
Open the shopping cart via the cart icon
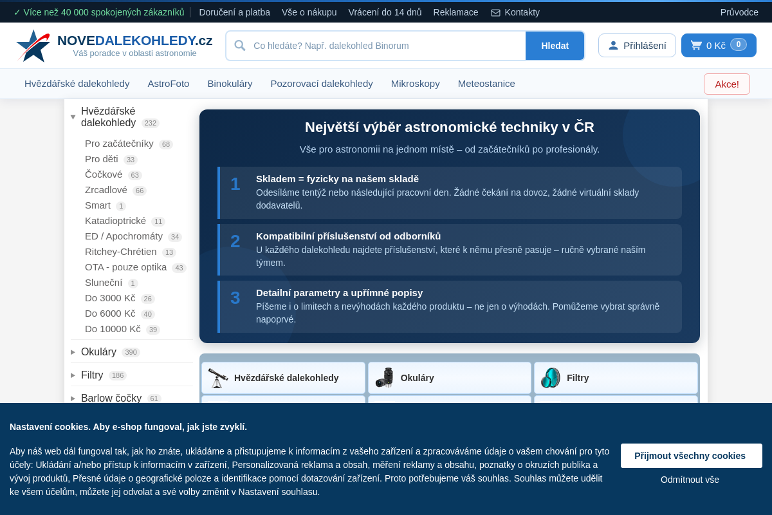(x=697, y=45)
